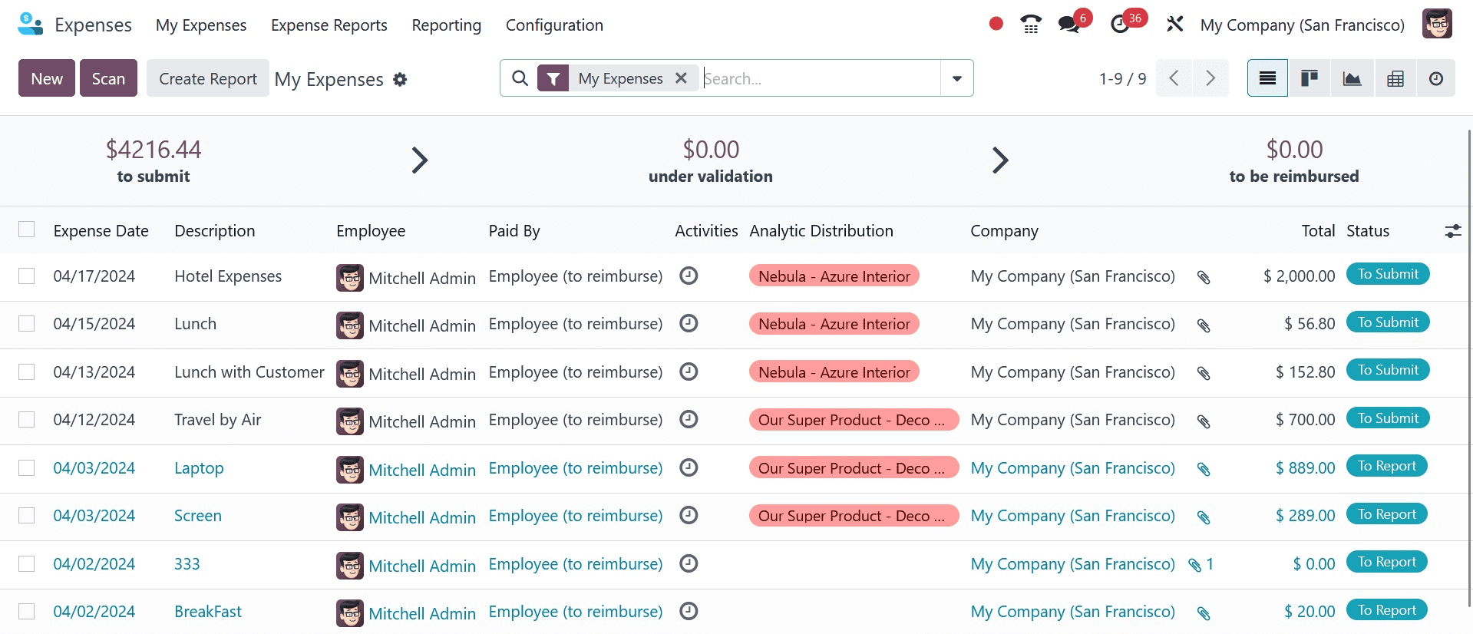Select the BreakFast row checkbox

click(x=27, y=611)
